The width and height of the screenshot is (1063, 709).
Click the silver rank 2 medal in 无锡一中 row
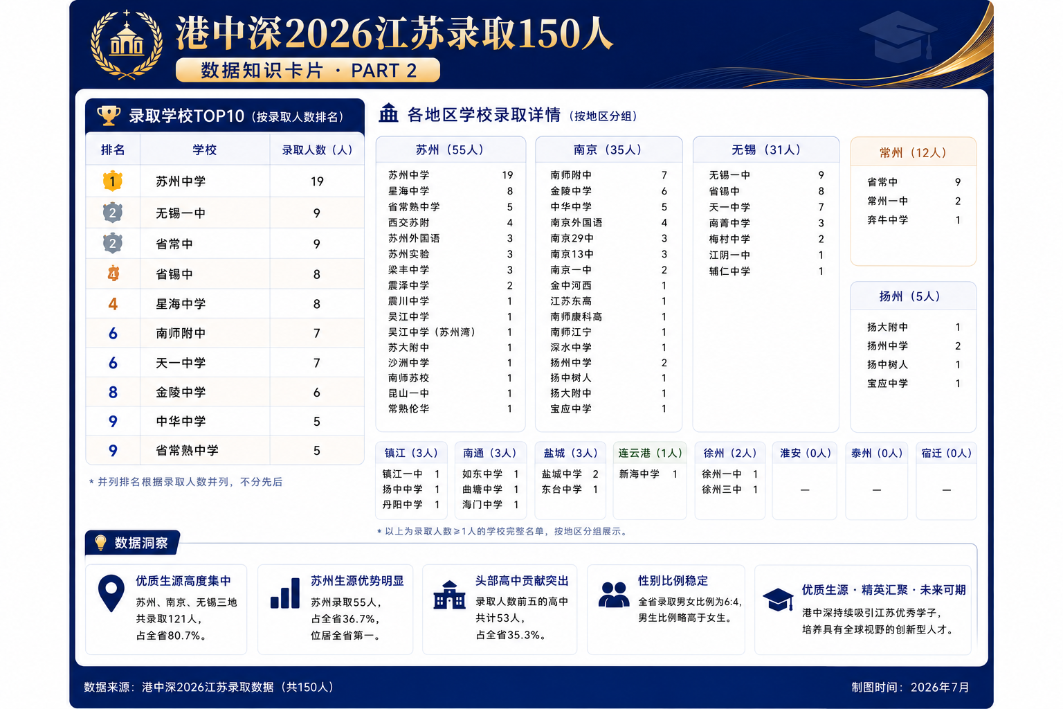pyautogui.click(x=113, y=213)
